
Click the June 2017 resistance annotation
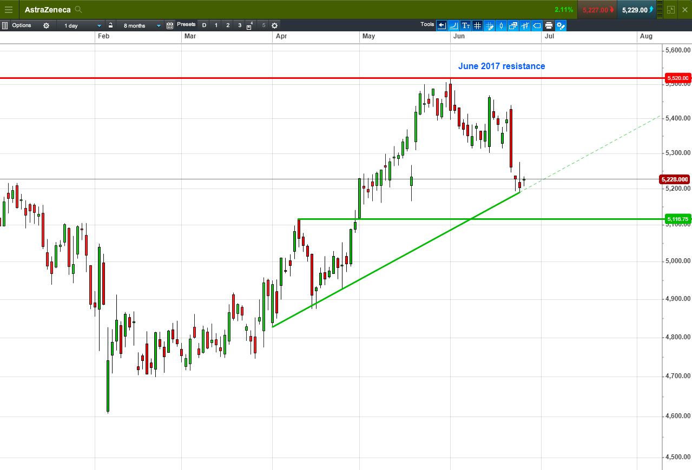(502, 66)
